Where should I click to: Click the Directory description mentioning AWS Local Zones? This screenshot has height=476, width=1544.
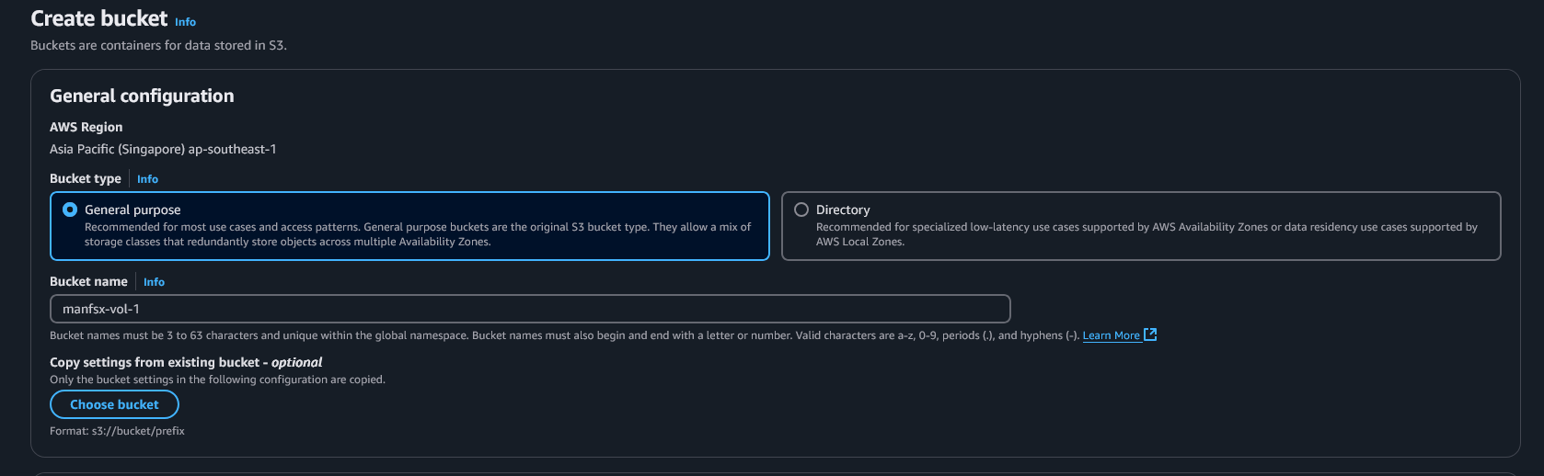(1146, 234)
